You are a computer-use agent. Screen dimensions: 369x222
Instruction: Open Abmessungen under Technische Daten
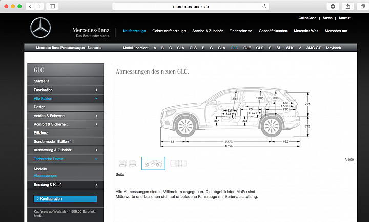[46, 175]
